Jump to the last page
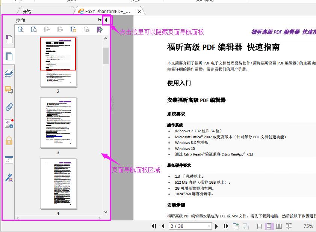 [x=226, y=226]
